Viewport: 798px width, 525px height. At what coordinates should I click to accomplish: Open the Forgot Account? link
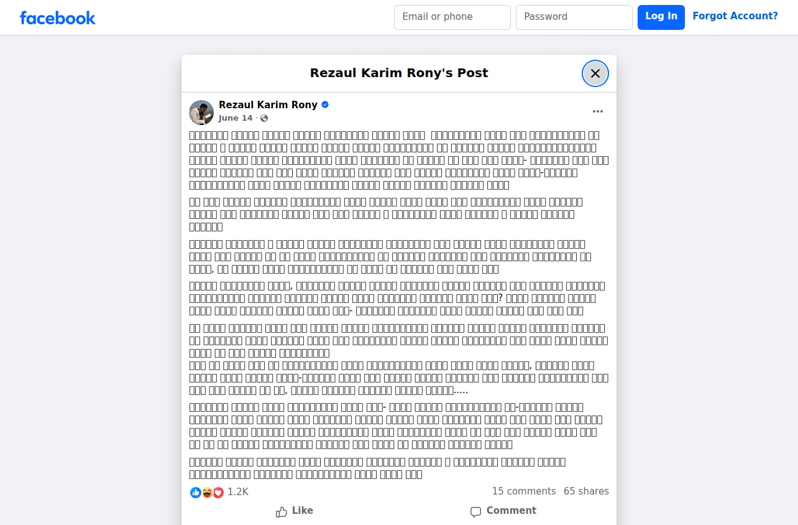coord(735,16)
